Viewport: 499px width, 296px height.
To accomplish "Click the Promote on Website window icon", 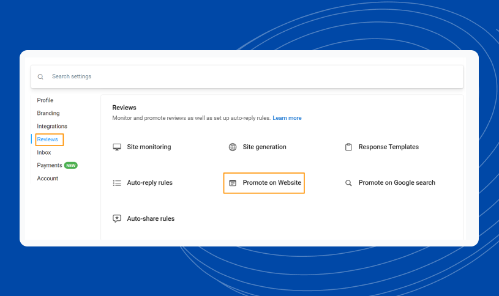I will pyautogui.click(x=233, y=183).
